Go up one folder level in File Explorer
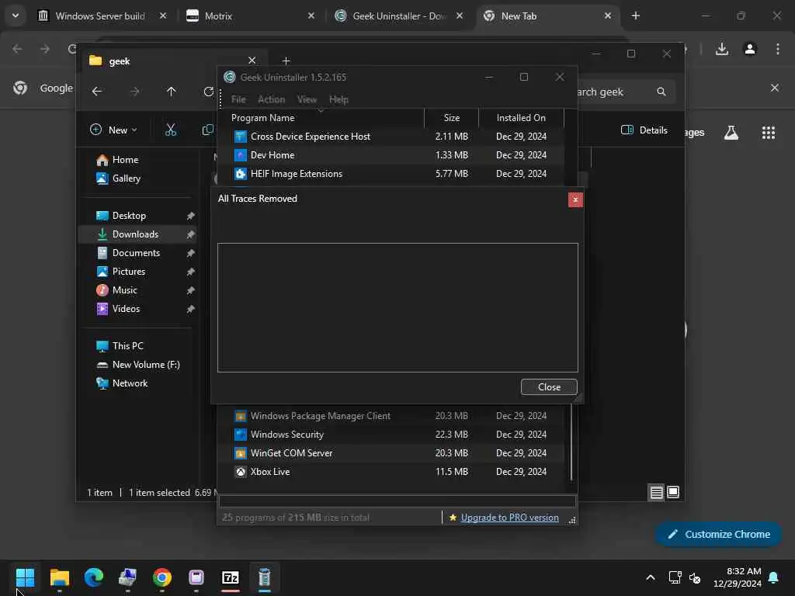Image resolution: width=795 pixels, height=596 pixels. [x=172, y=92]
